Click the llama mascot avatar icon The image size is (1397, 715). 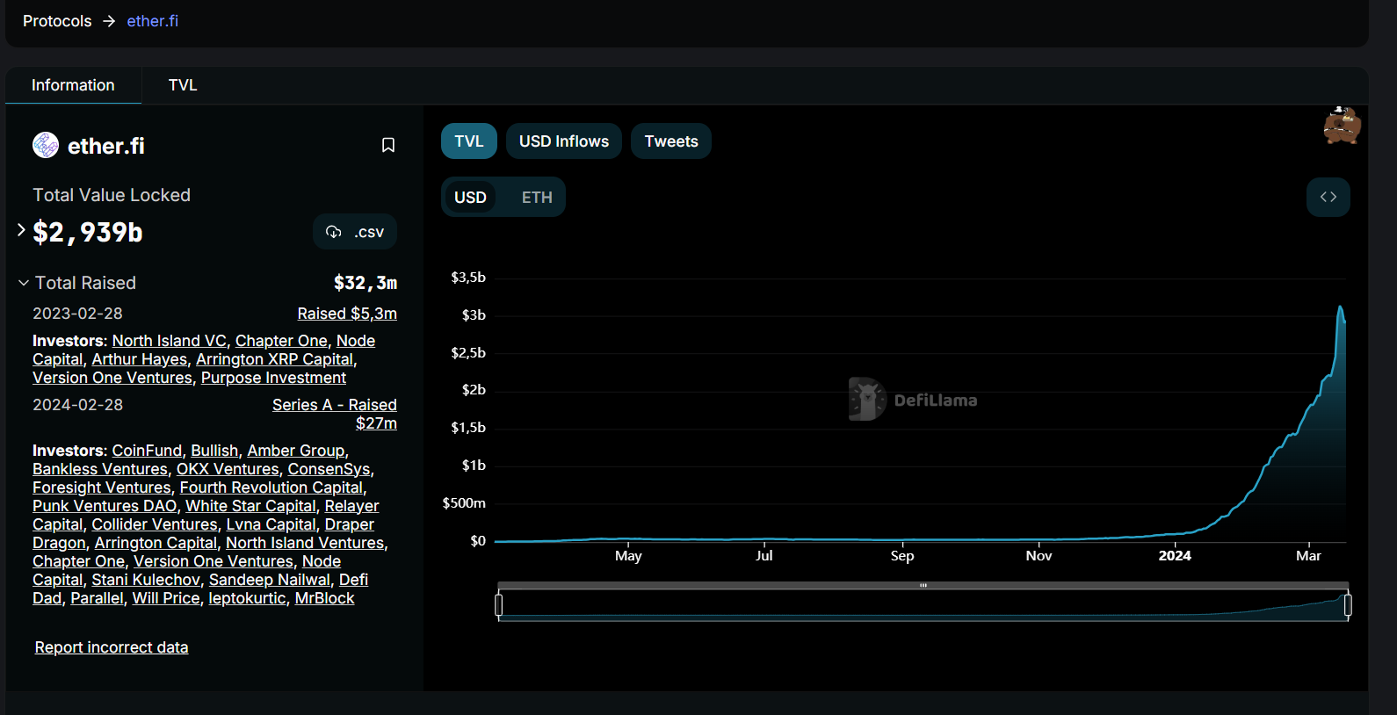pyautogui.click(x=1343, y=126)
